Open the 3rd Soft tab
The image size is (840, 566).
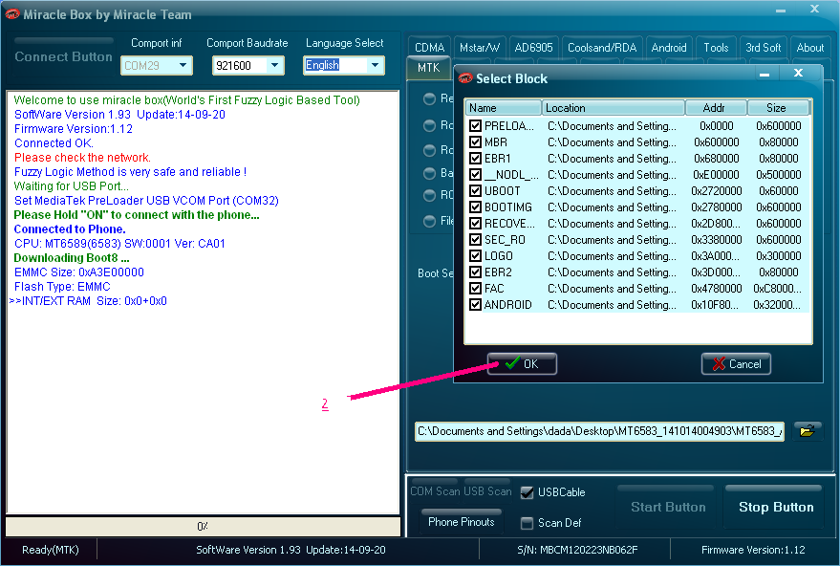click(x=763, y=47)
